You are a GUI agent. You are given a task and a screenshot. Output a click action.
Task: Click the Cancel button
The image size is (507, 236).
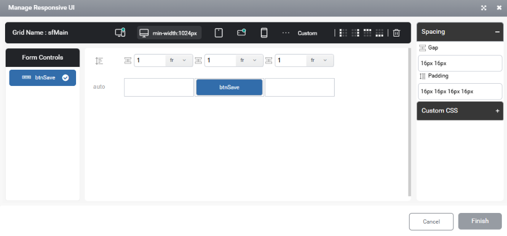pyautogui.click(x=431, y=221)
